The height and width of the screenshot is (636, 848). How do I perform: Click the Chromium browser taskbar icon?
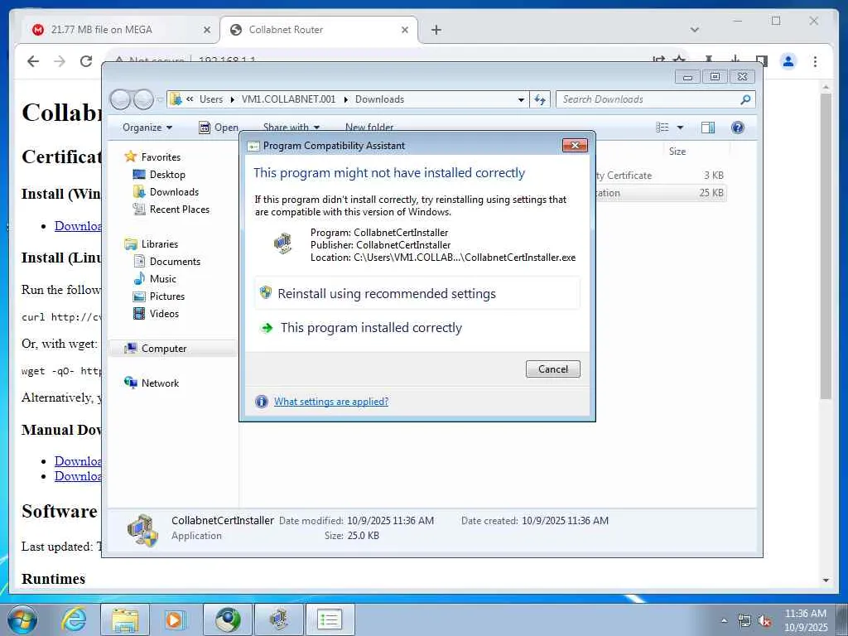[228, 619]
